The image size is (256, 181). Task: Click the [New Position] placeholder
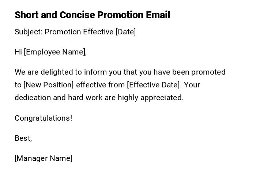(49, 85)
